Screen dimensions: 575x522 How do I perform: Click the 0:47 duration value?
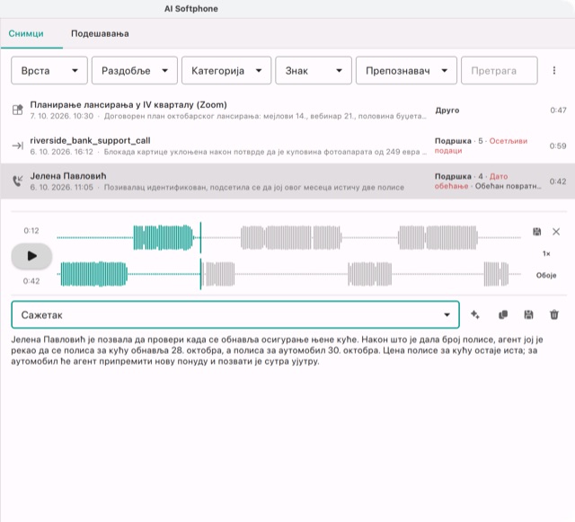(x=558, y=110)
